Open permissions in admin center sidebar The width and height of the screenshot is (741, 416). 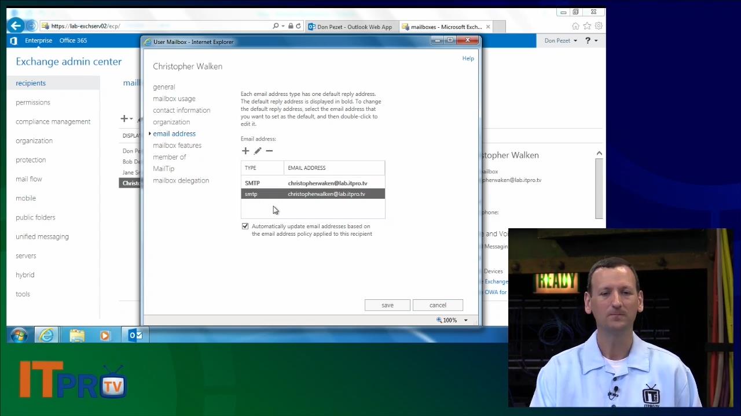(33, 102)
